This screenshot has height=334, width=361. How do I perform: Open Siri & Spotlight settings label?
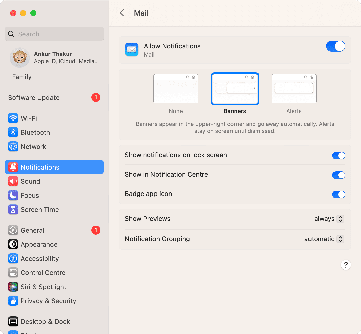point(43,287)
